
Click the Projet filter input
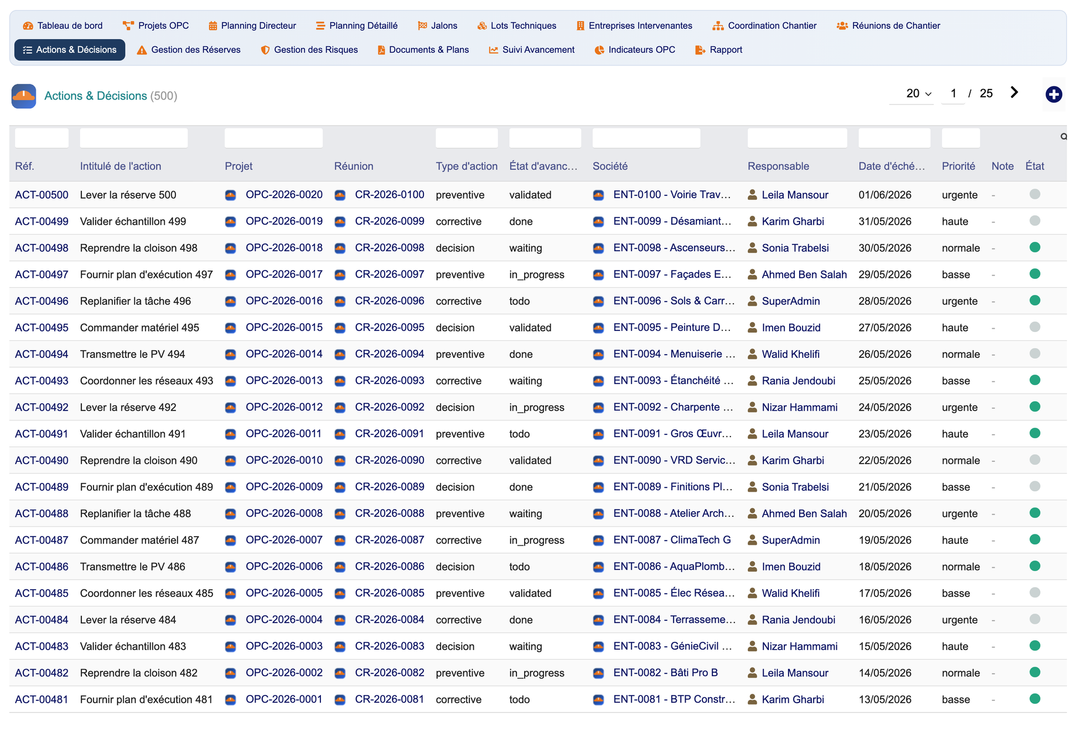273,138
